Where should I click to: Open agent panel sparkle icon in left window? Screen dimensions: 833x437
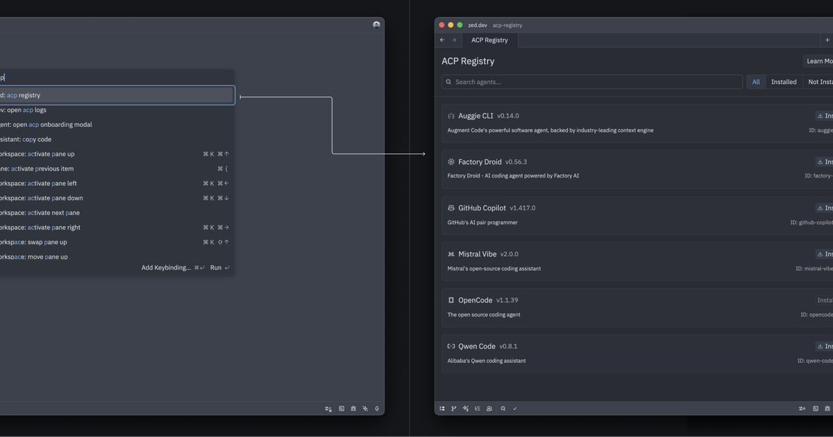click(x=365, y=409)
